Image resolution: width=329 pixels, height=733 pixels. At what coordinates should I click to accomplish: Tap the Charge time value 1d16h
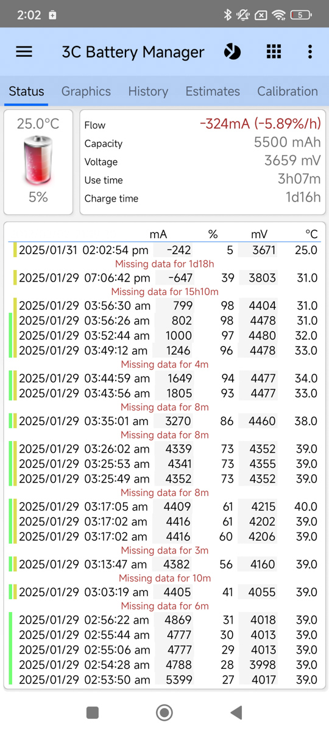click(x=303, y=197)
